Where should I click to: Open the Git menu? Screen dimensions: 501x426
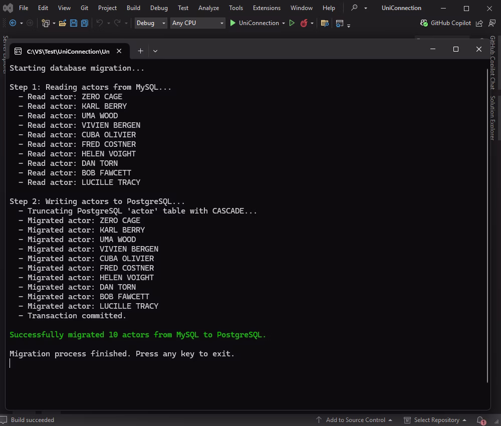pos(84,8)
